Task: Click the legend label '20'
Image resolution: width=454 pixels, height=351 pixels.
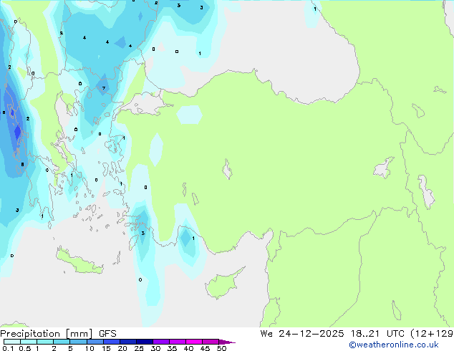Action: 122,348
